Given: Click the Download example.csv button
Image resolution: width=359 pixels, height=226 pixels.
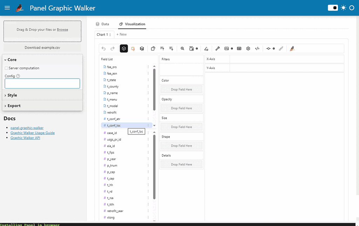Looking at the screenshot, I should 42,48.
